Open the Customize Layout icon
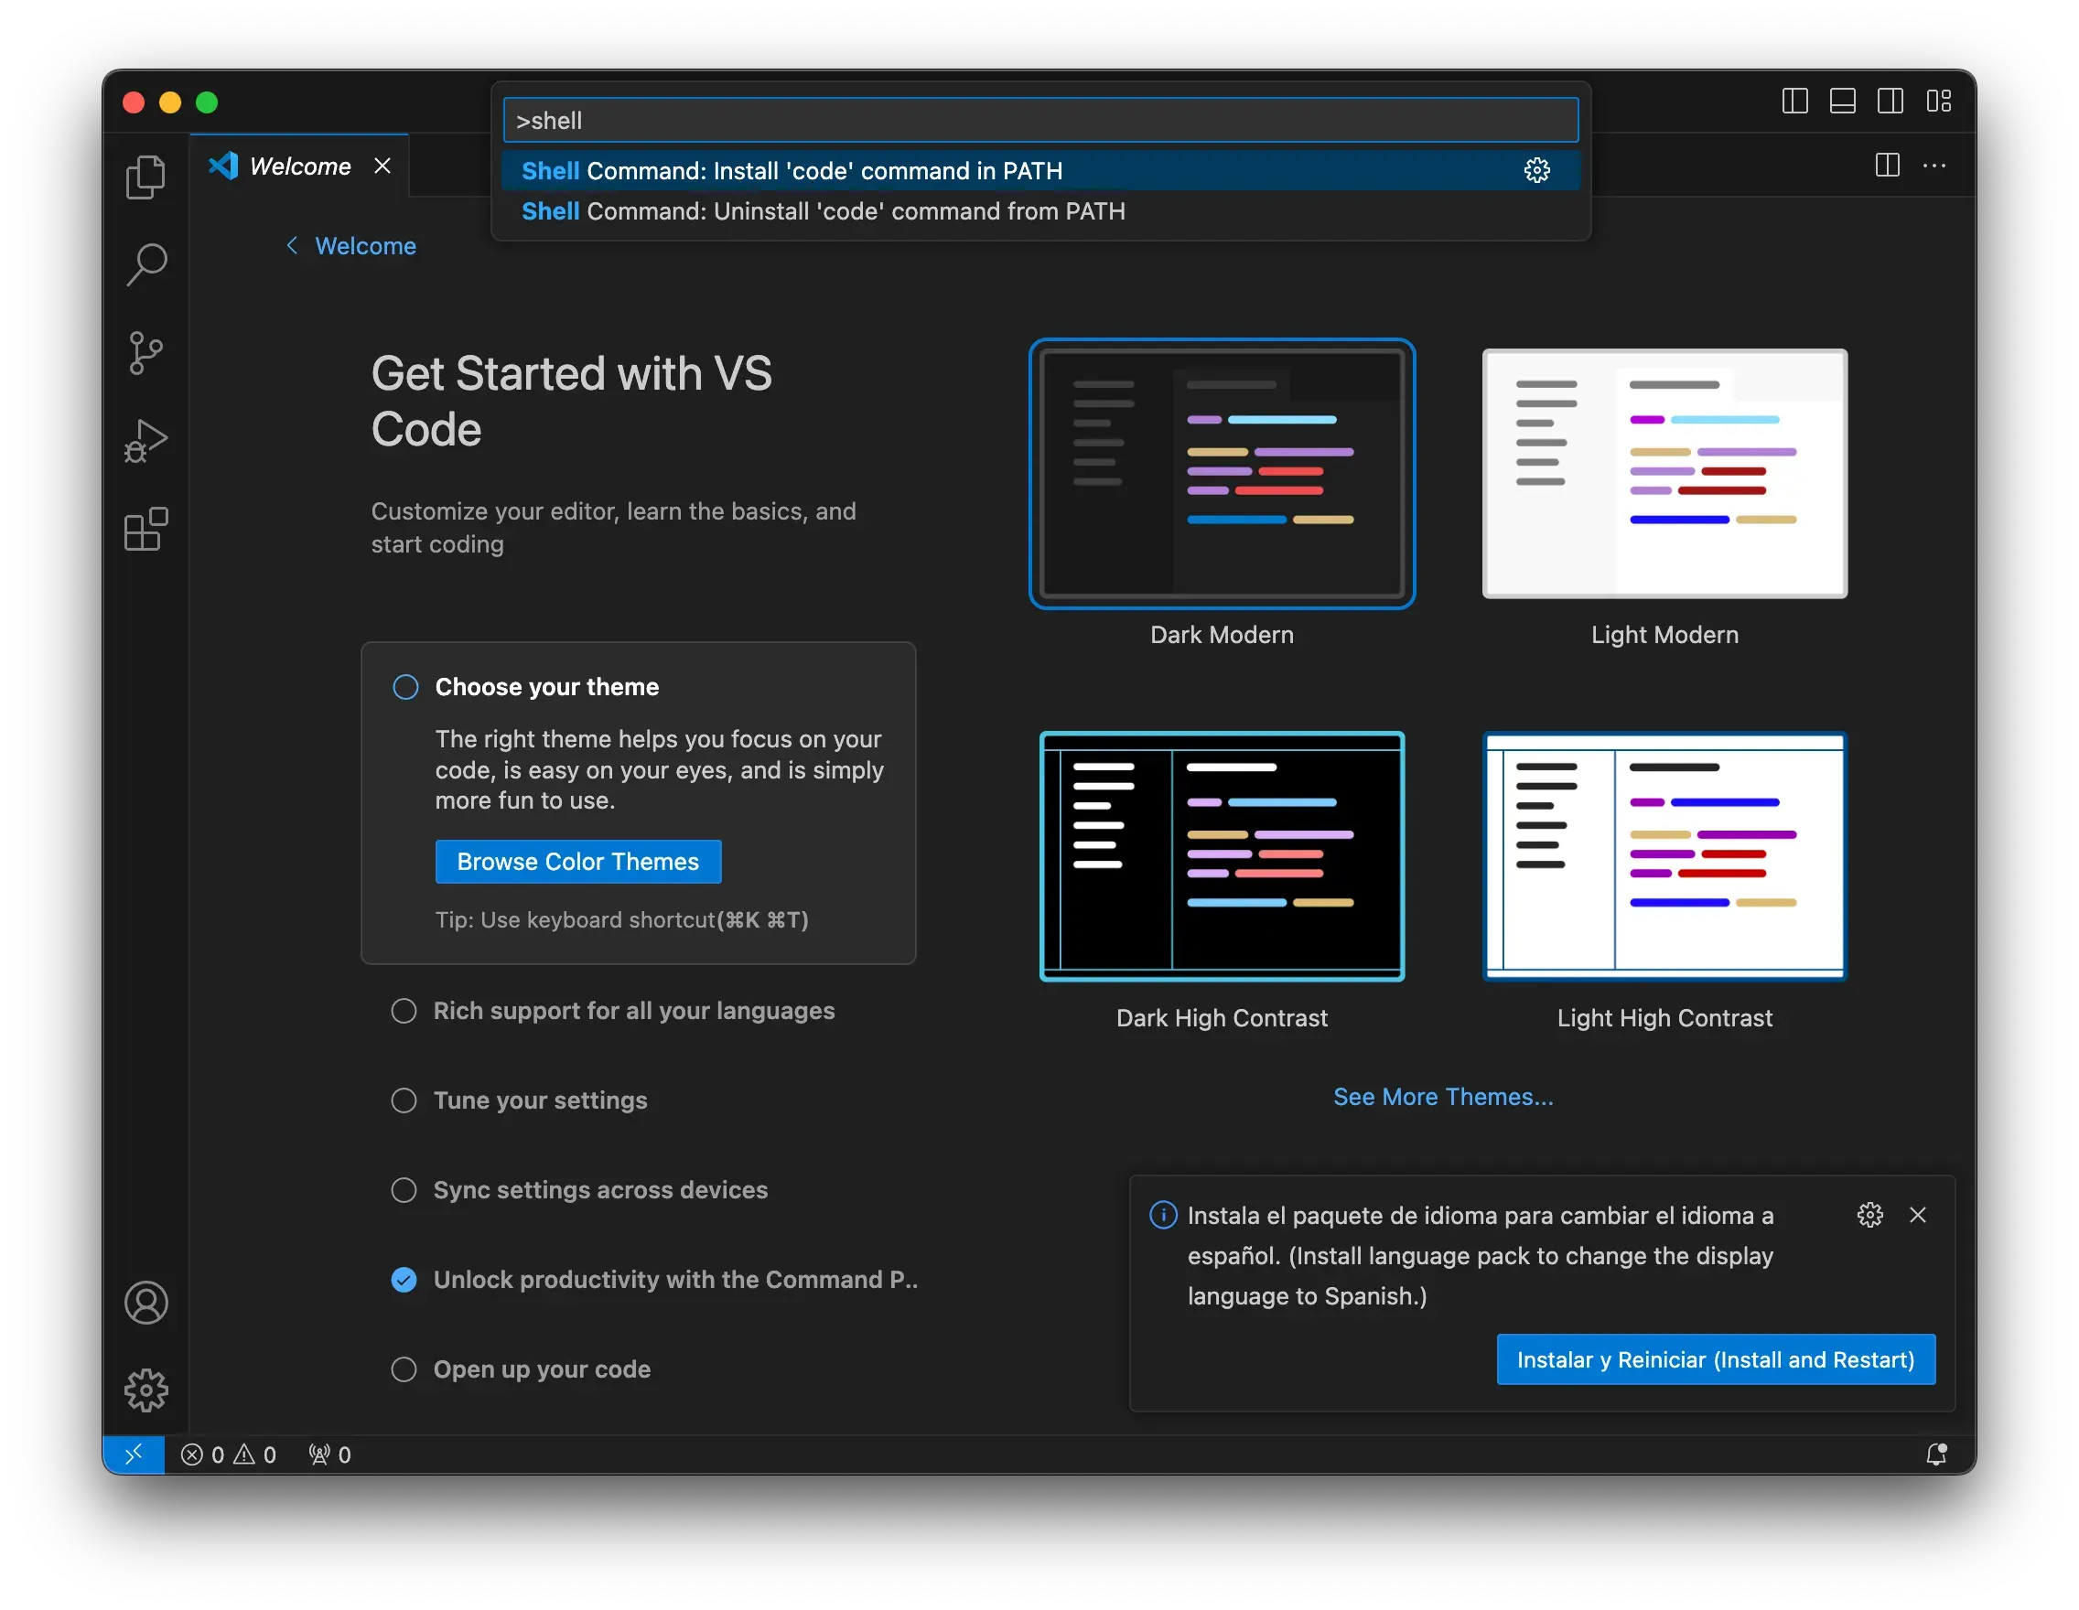The height and width of the screenshot is (1610, 2079). point(1938,101)
